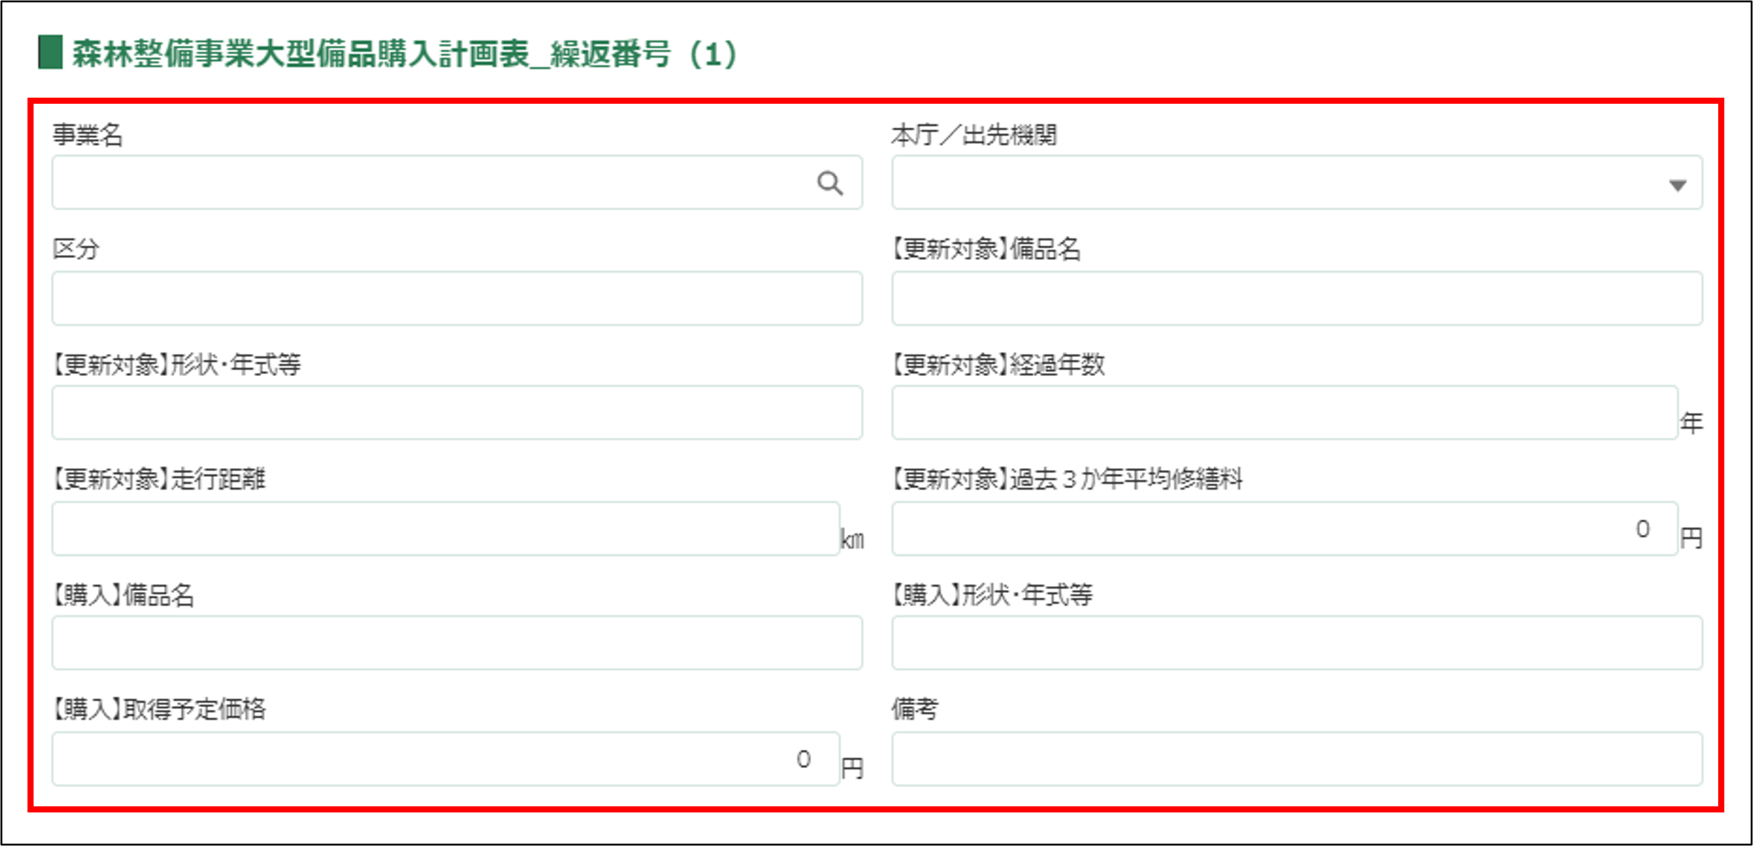Focus the 事業名 text field

click(x=429, y=183)
